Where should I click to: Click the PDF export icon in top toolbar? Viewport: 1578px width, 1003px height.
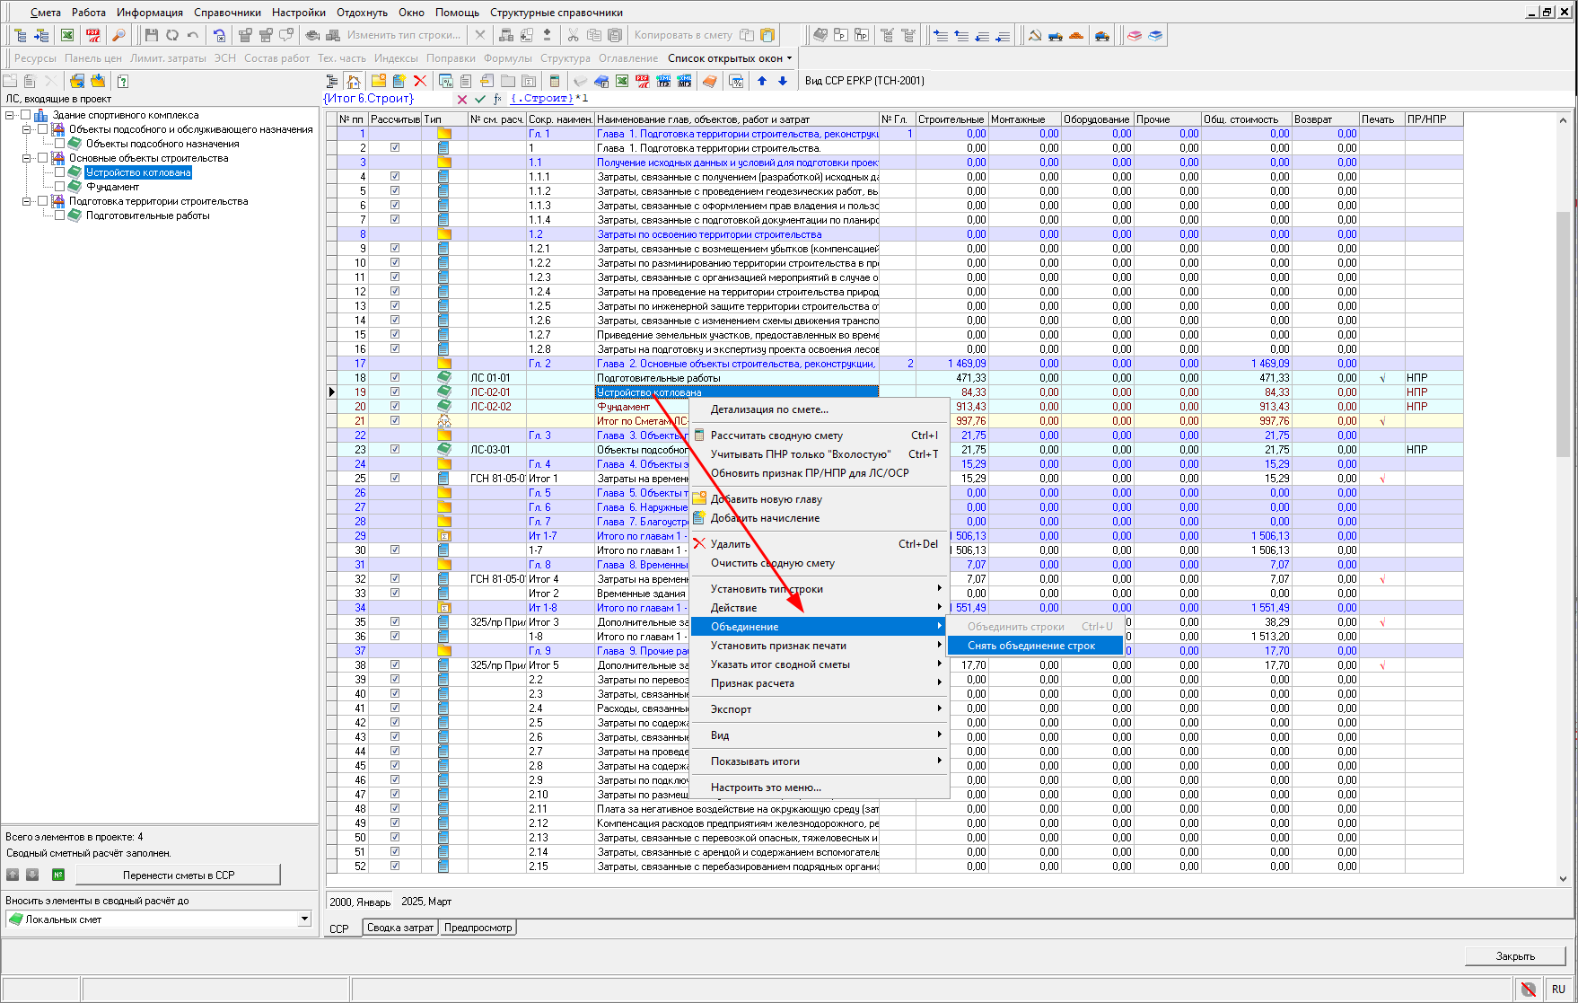[92, 35]
